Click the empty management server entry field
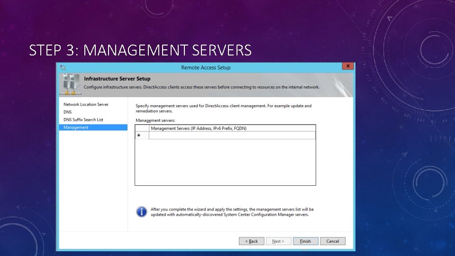 (x=232, y=135)
